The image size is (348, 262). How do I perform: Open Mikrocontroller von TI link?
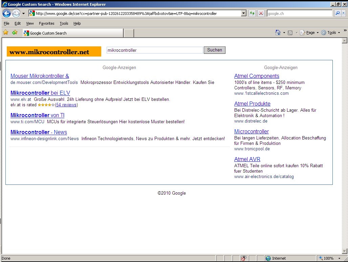pos(37,115)
